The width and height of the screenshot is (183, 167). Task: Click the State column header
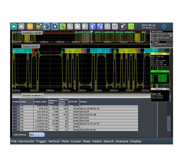tap(27, 102)
